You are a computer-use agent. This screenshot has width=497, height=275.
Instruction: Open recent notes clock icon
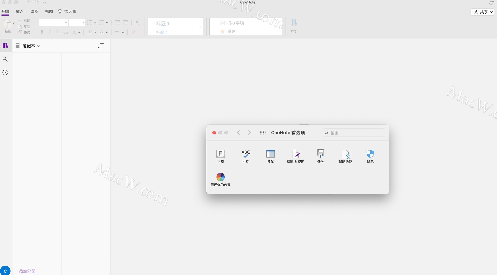pos(5,72)
